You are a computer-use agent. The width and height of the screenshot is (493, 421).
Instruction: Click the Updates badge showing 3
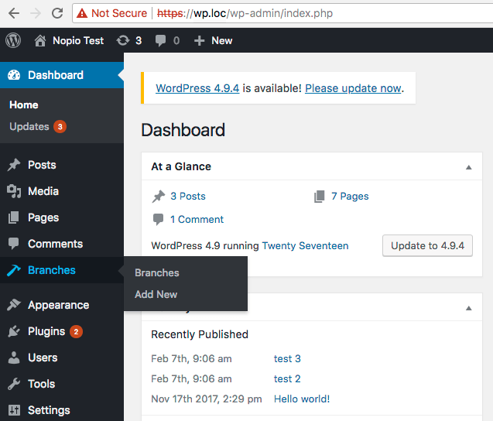60,127
